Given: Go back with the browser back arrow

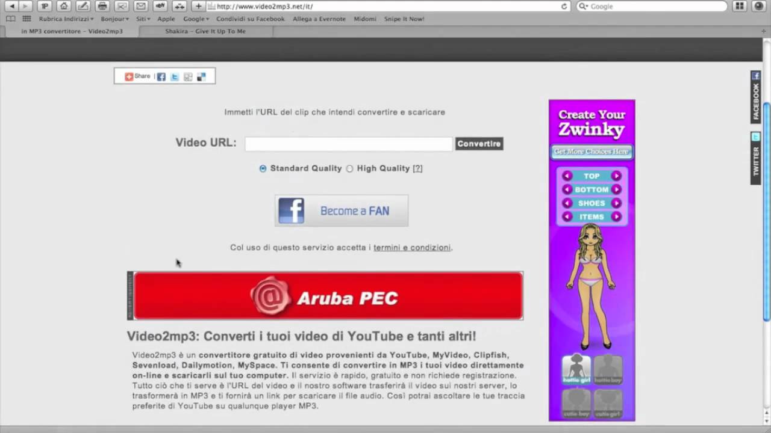Looking at the screenshot, I should (11, 6).
